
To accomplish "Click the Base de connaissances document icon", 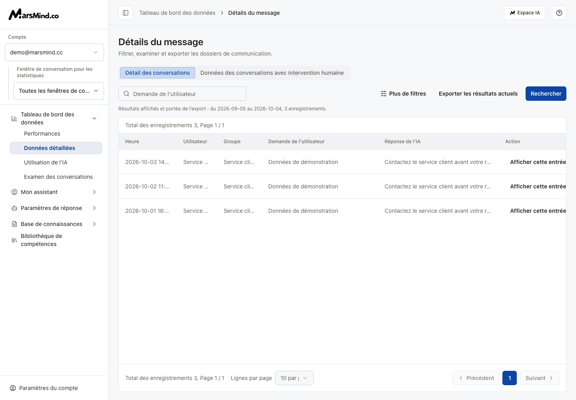I will [14, 224].
